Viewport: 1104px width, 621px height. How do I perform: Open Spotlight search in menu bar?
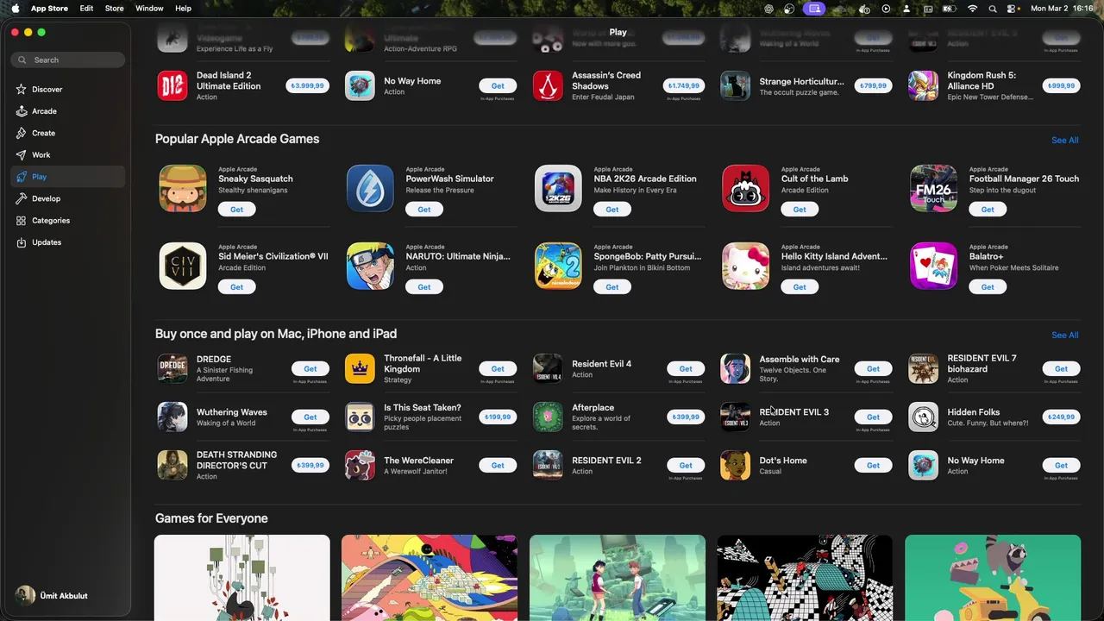[x=993, y=8]
